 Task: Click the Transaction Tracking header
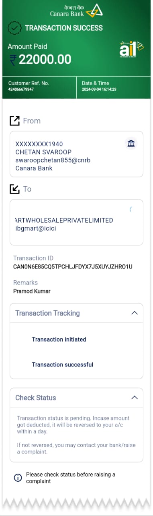point(76,313)
